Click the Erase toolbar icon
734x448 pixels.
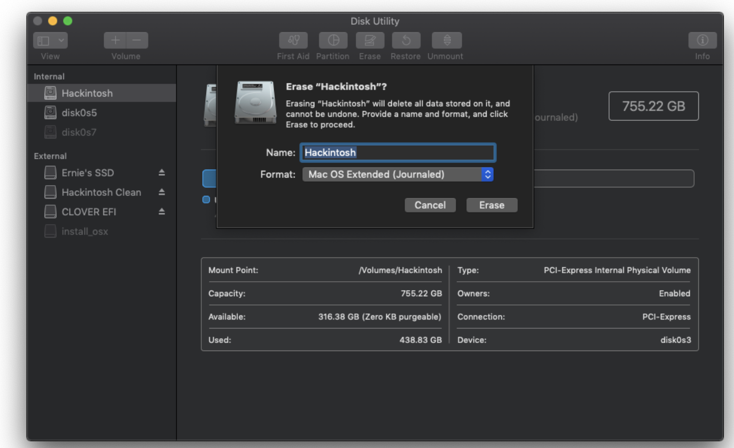click(x=370, y=41)
